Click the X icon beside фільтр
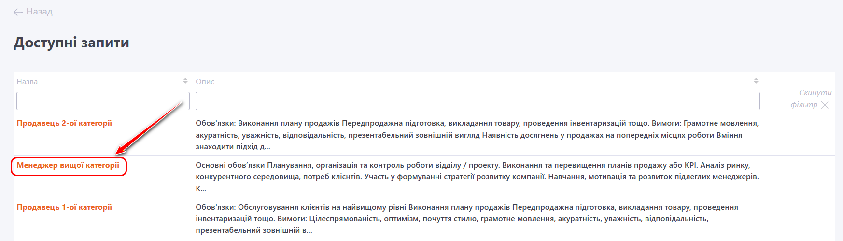Screen dimensions: 843x241 click(x=825, y=105)
